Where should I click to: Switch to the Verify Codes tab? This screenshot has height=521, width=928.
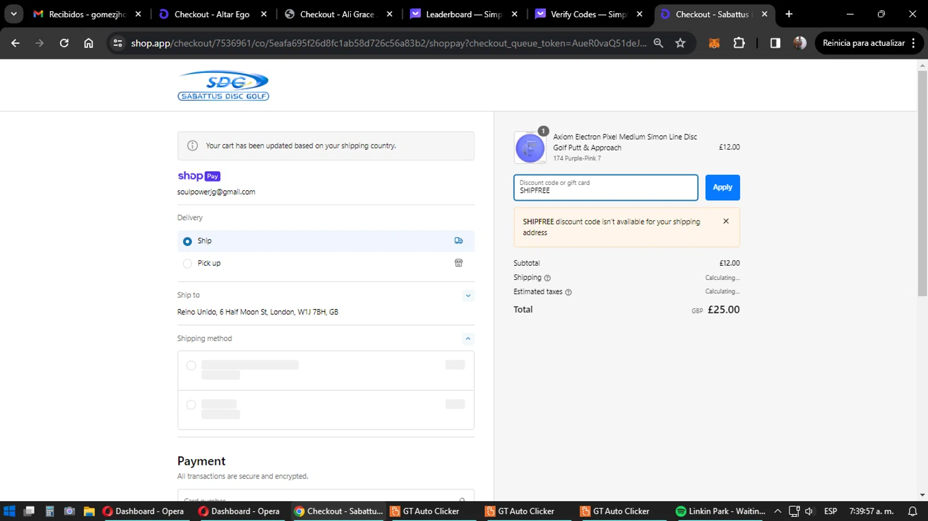point(588,14)
